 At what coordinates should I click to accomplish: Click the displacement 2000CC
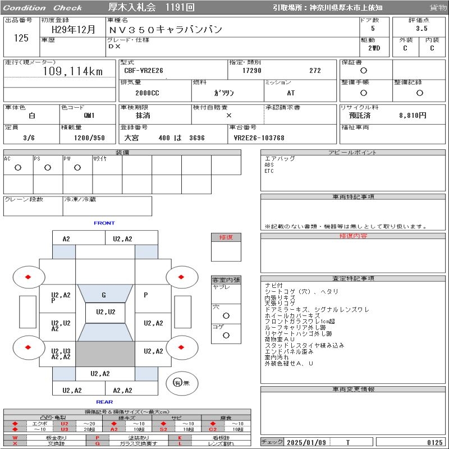point(147,93)
